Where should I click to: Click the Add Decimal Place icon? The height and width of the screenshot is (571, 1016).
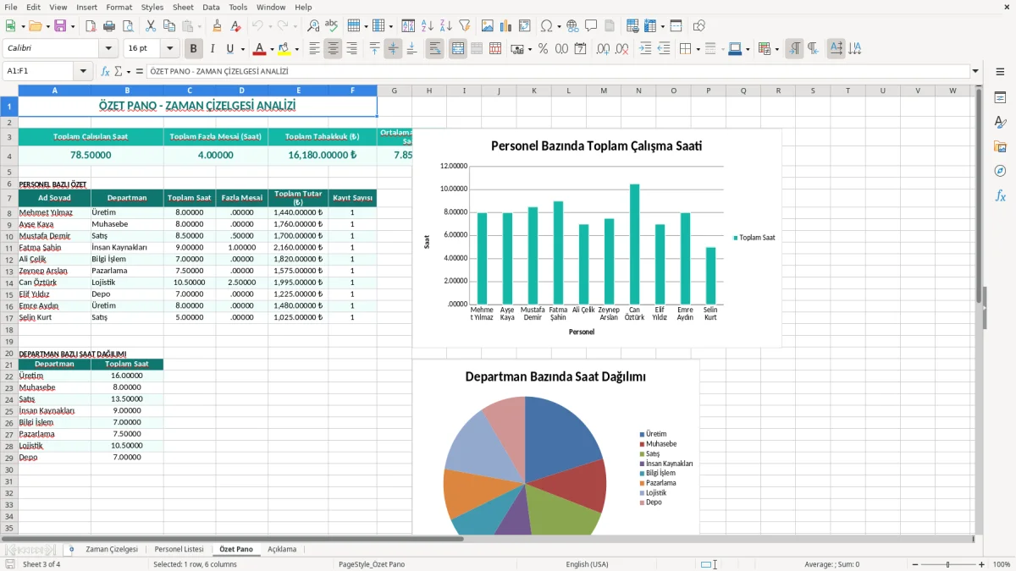point(604,49)
